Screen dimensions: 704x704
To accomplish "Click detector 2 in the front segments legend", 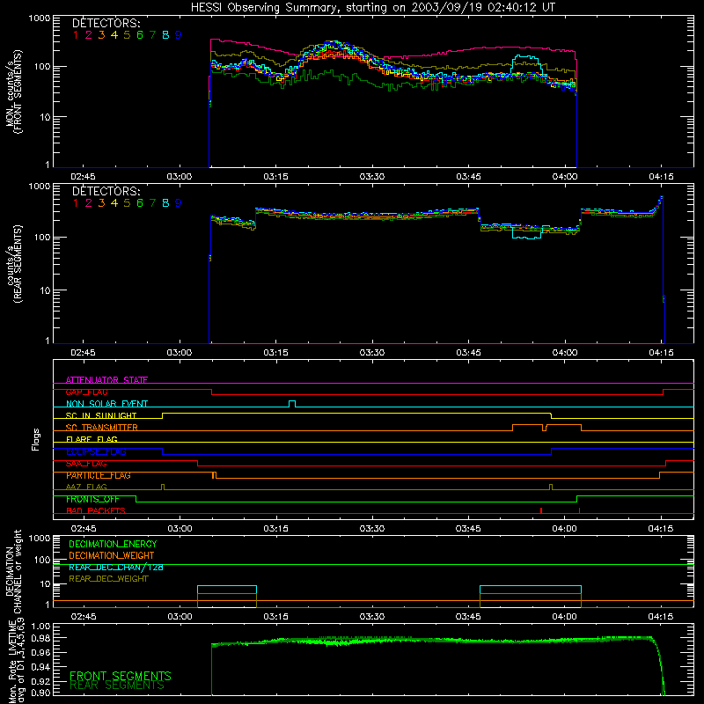I will click(89, 35).
